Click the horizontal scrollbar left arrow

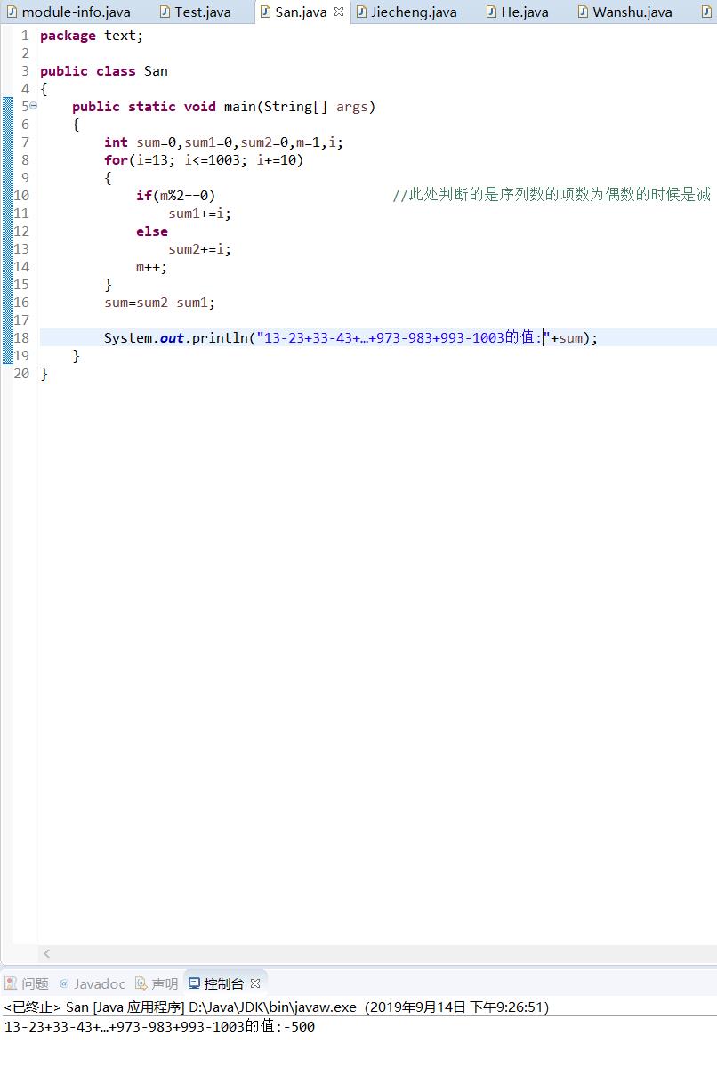(x=46, y=953)
